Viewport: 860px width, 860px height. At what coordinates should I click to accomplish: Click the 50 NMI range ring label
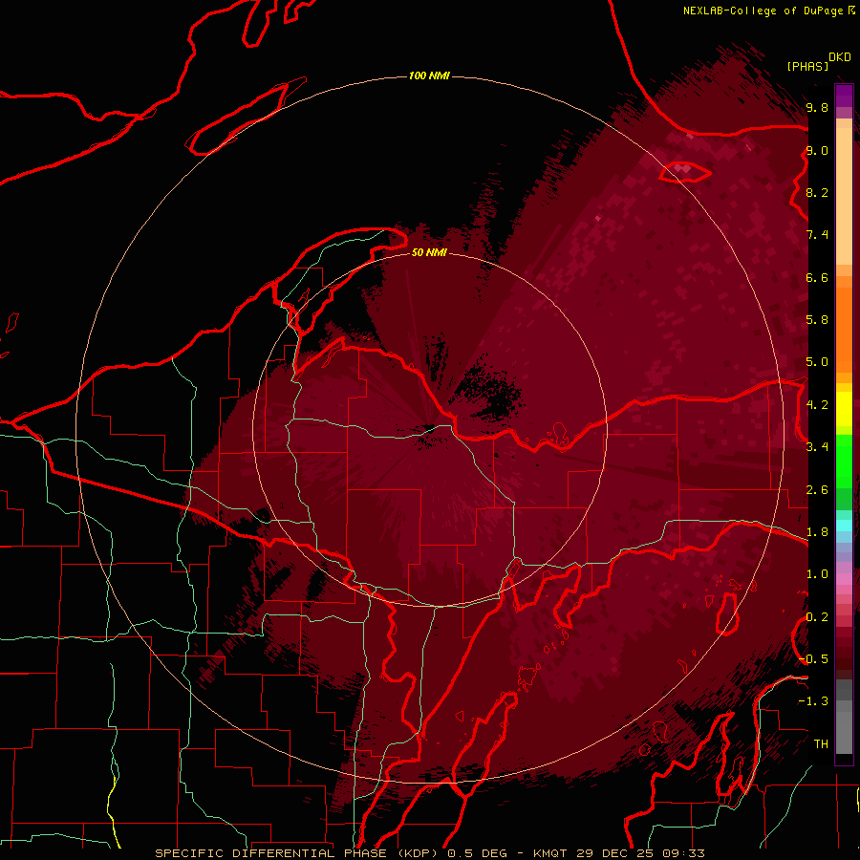pyautogui.click(x=429, y=252)
